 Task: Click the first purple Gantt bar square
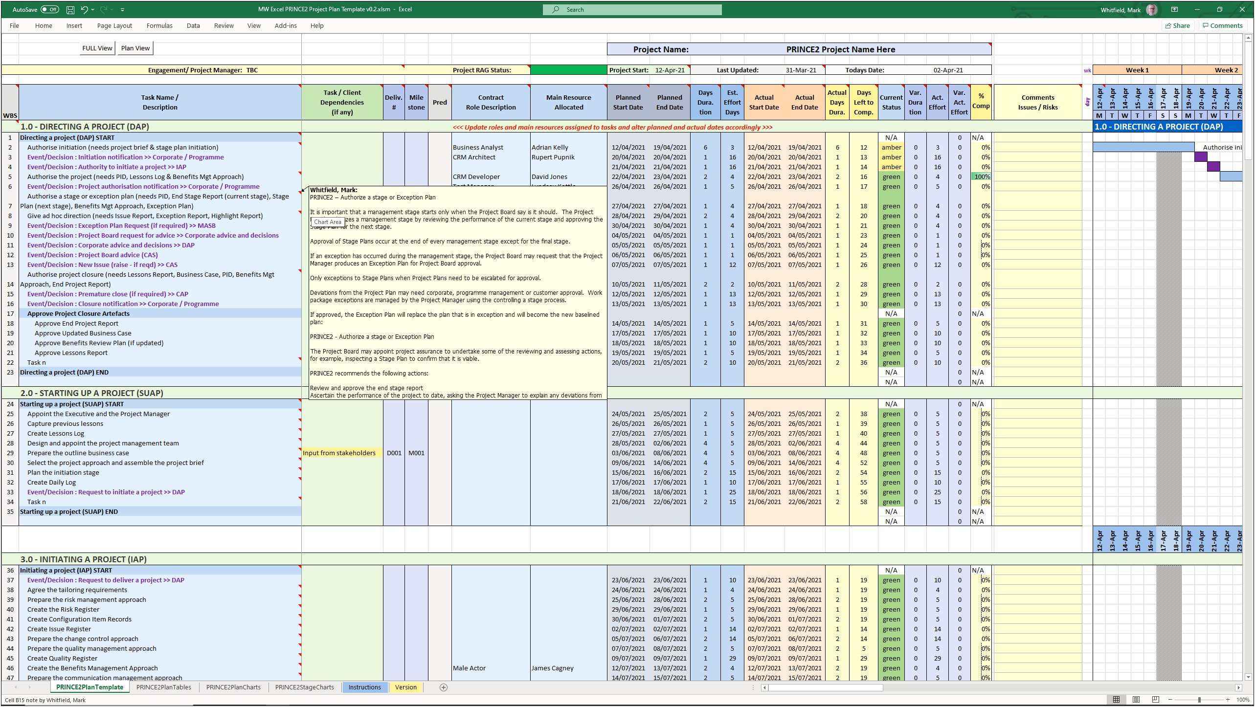[1201, 157]
